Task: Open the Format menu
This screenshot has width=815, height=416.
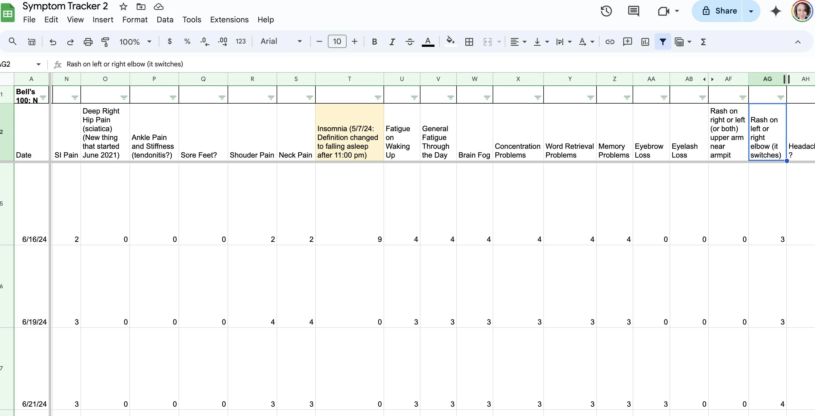Action: [x=135, y=20]
